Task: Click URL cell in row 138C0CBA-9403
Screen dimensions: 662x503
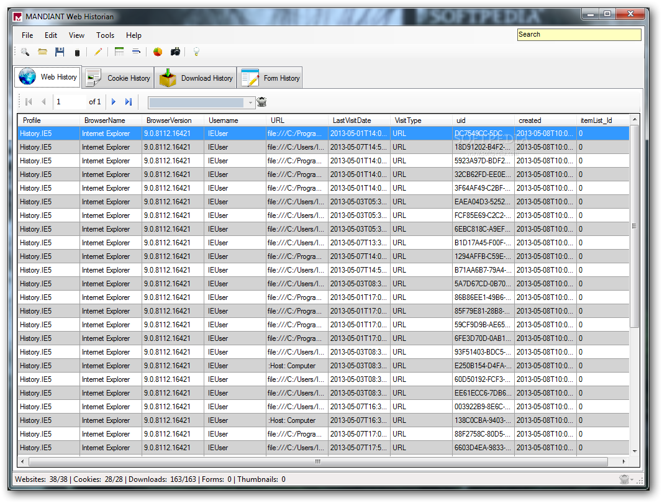Action: tap(297, 420)
